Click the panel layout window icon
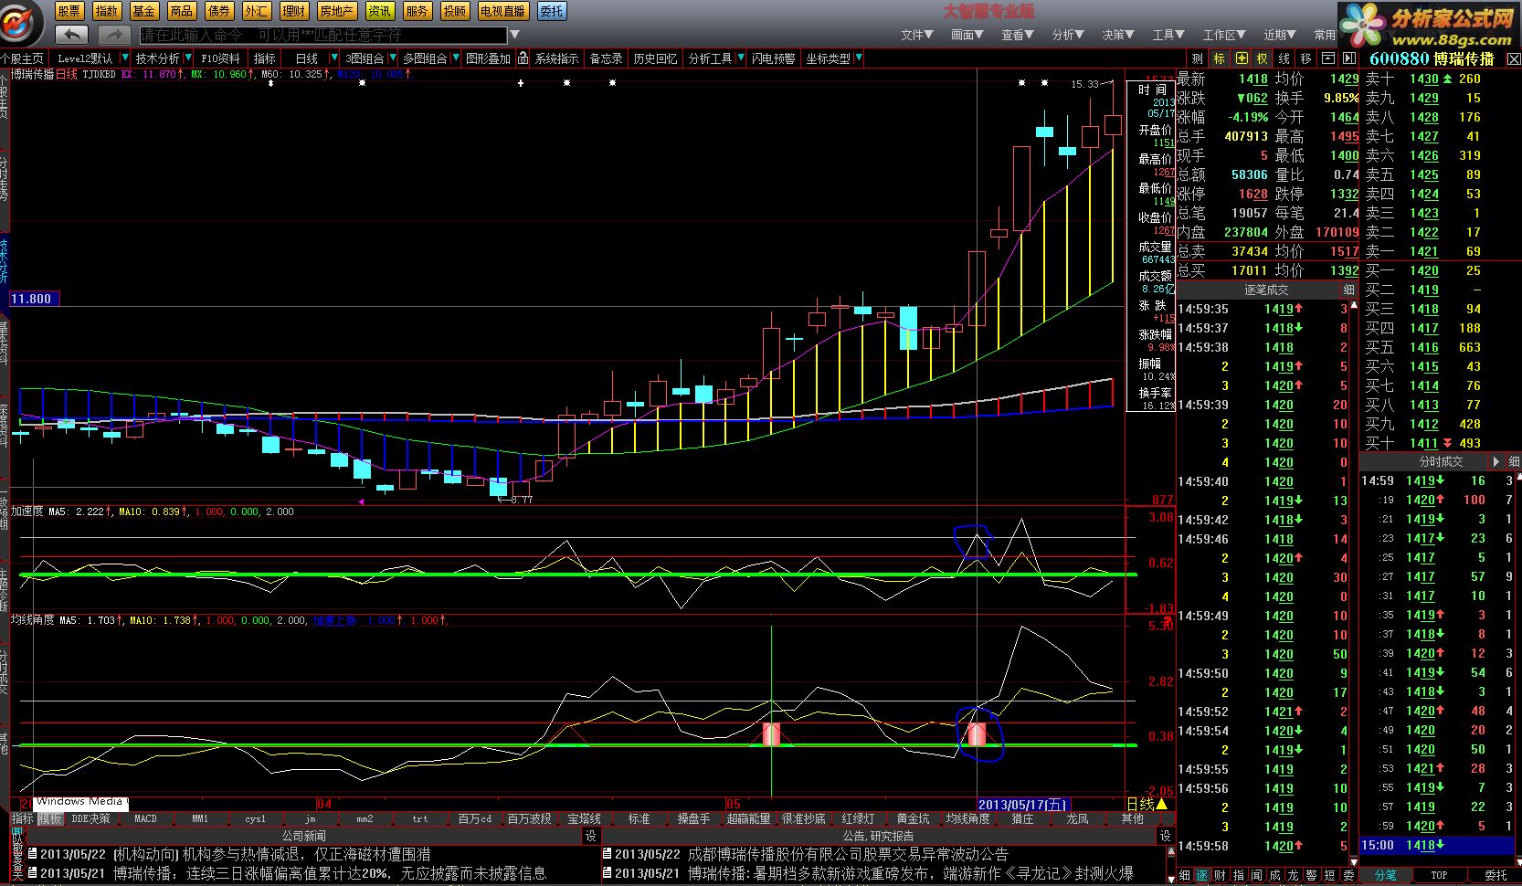The image size is (1522, 886). tap(1328, 58)
